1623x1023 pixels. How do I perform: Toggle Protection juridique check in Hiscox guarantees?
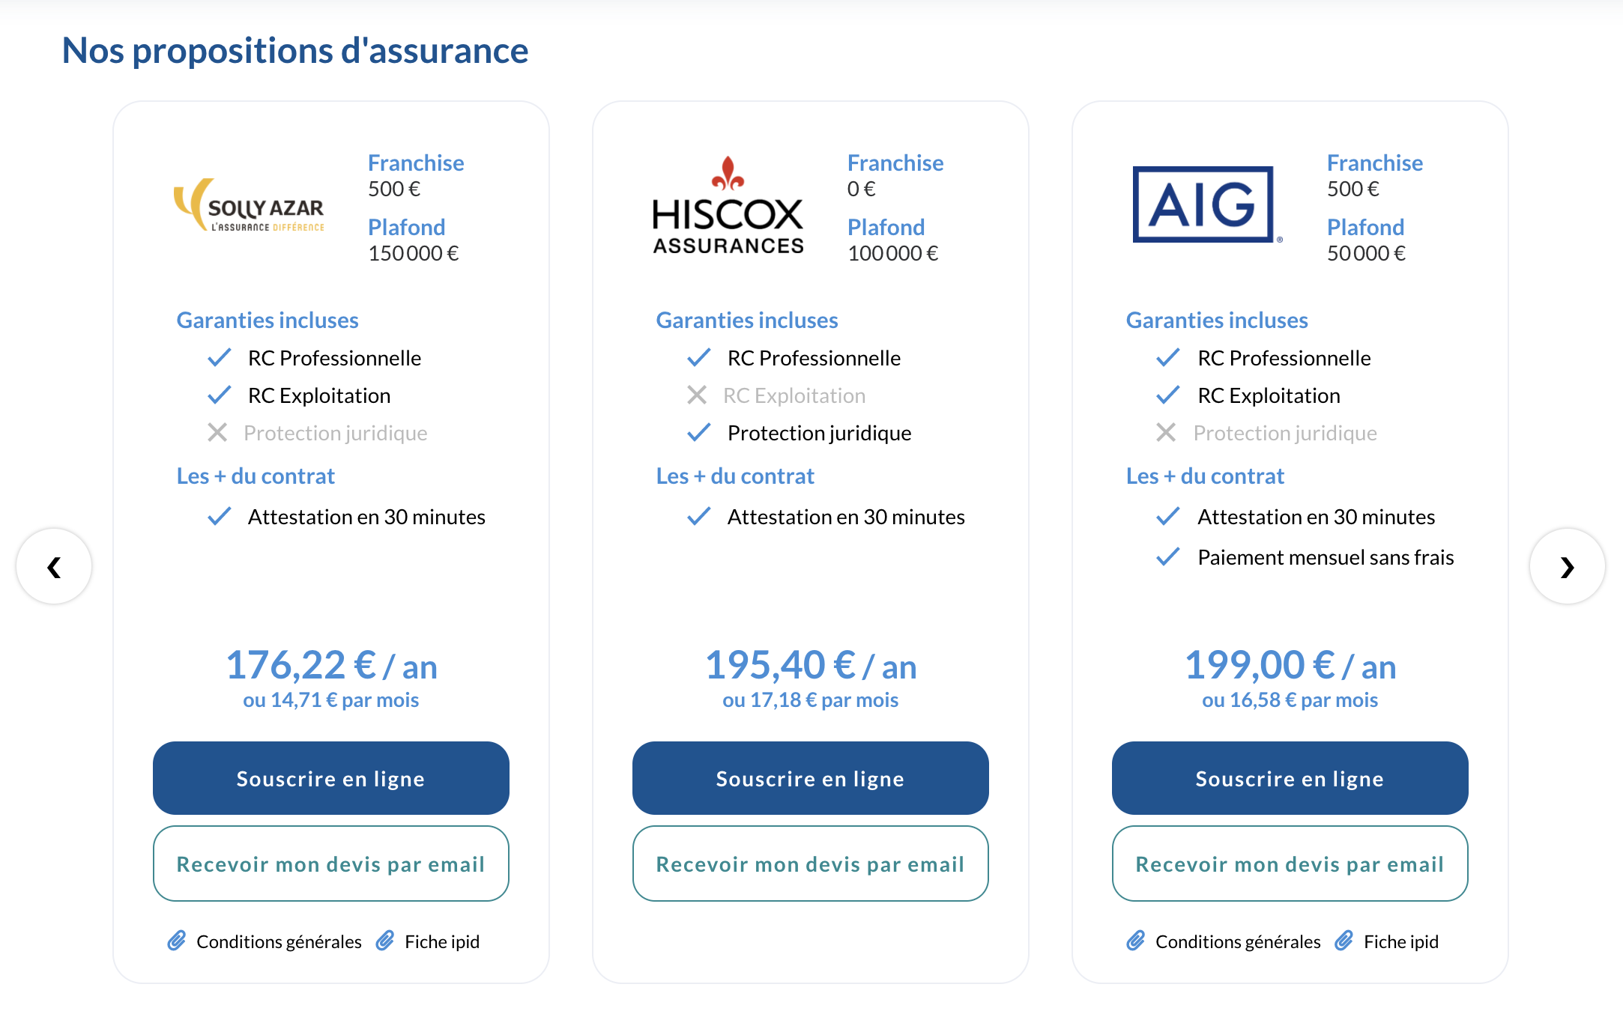click(698, 432)
